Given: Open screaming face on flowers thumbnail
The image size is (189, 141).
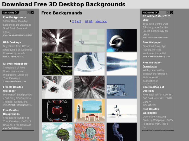Looking at the screenshot, I should click(89, 132).
